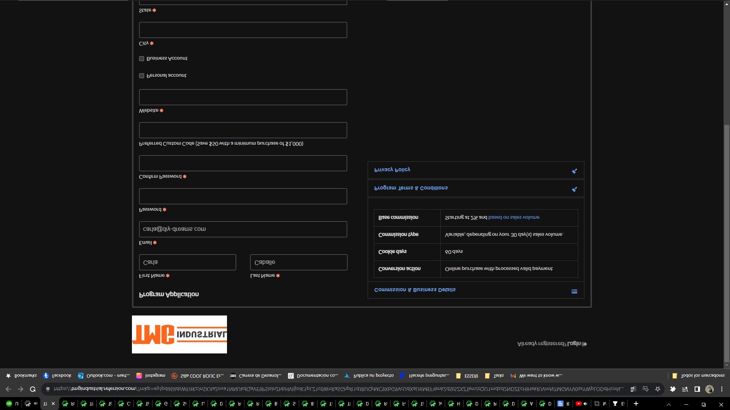
Task: Switch to the clover tab labeled G
Action: point(162,404)
